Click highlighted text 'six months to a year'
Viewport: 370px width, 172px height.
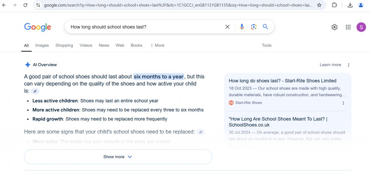(158, 77)
